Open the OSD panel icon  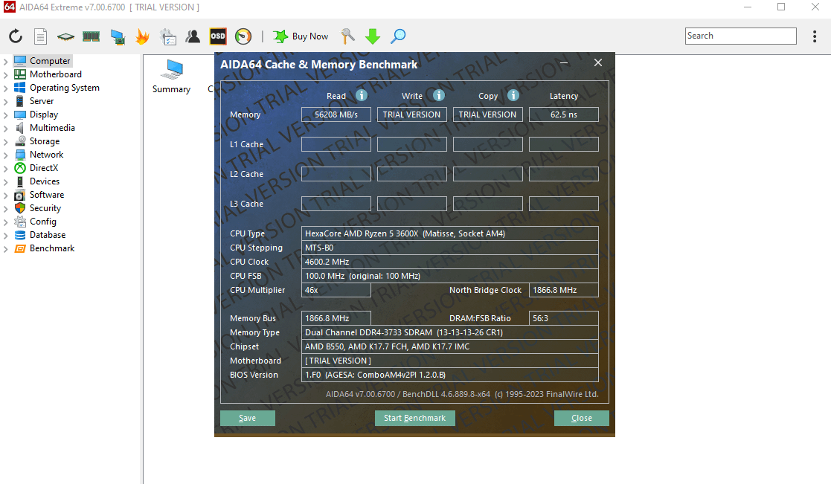coord(218,36)
